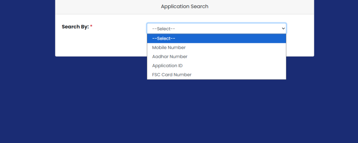Click the red required asterisk
The image size is (358, 143).
[x=91, y=27]
